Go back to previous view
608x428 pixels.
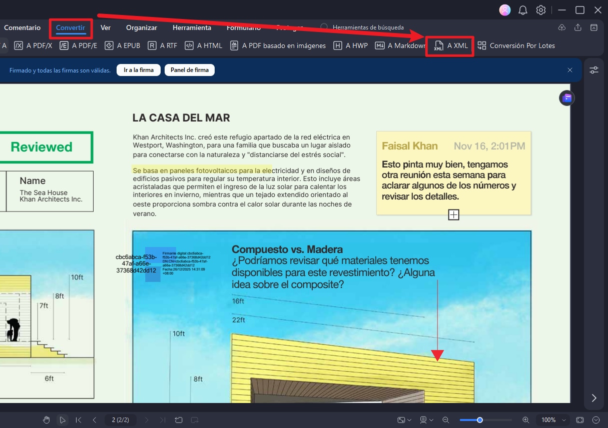point(179,420)
